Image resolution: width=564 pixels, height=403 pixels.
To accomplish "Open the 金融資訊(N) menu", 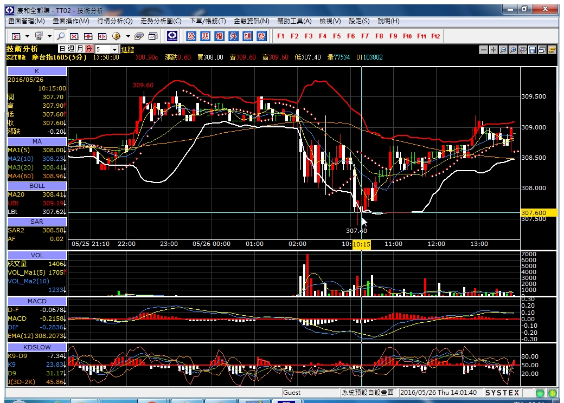I will [252, 21].
